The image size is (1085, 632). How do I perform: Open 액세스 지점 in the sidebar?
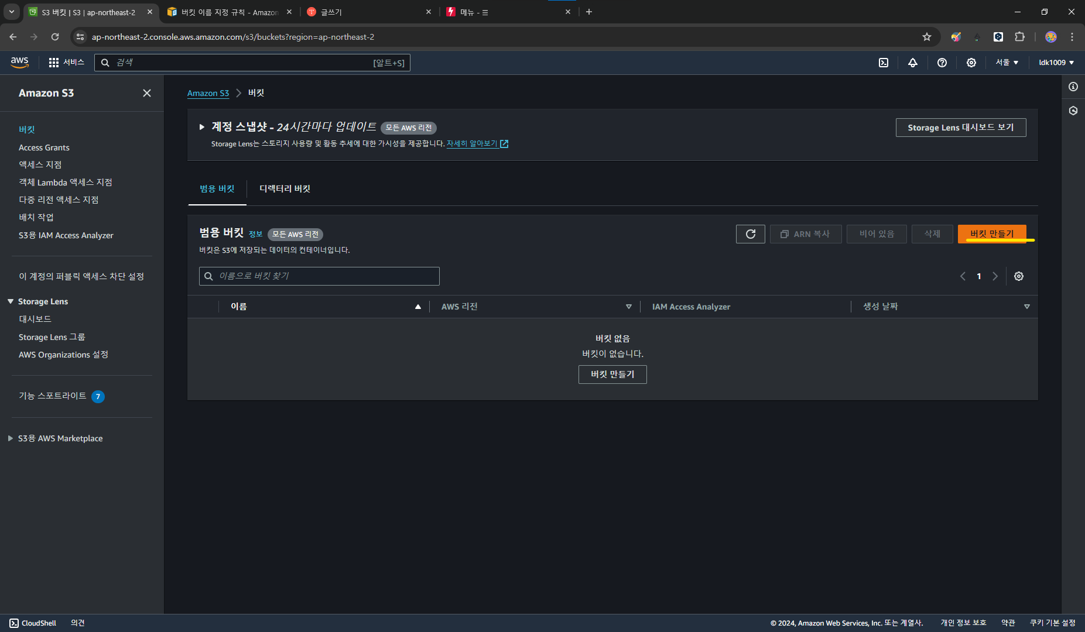40,165
